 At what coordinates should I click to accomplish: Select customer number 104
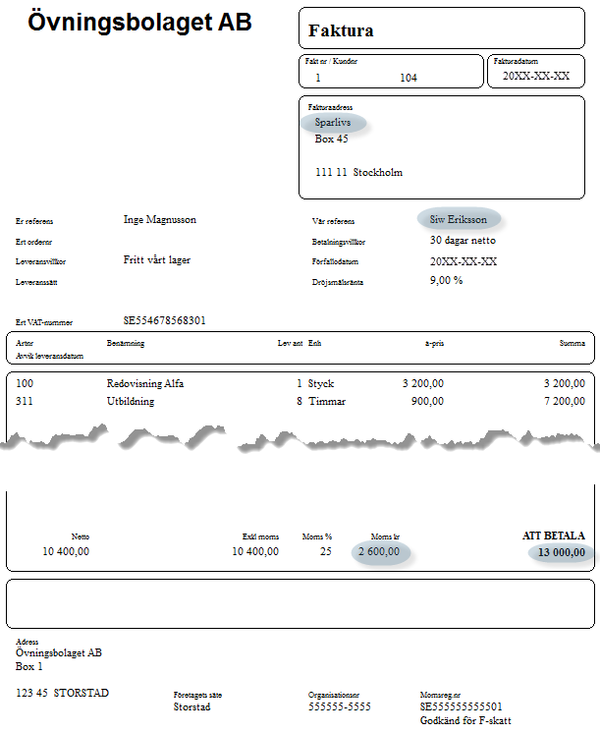pyautogui.click(x=409, y=78)
